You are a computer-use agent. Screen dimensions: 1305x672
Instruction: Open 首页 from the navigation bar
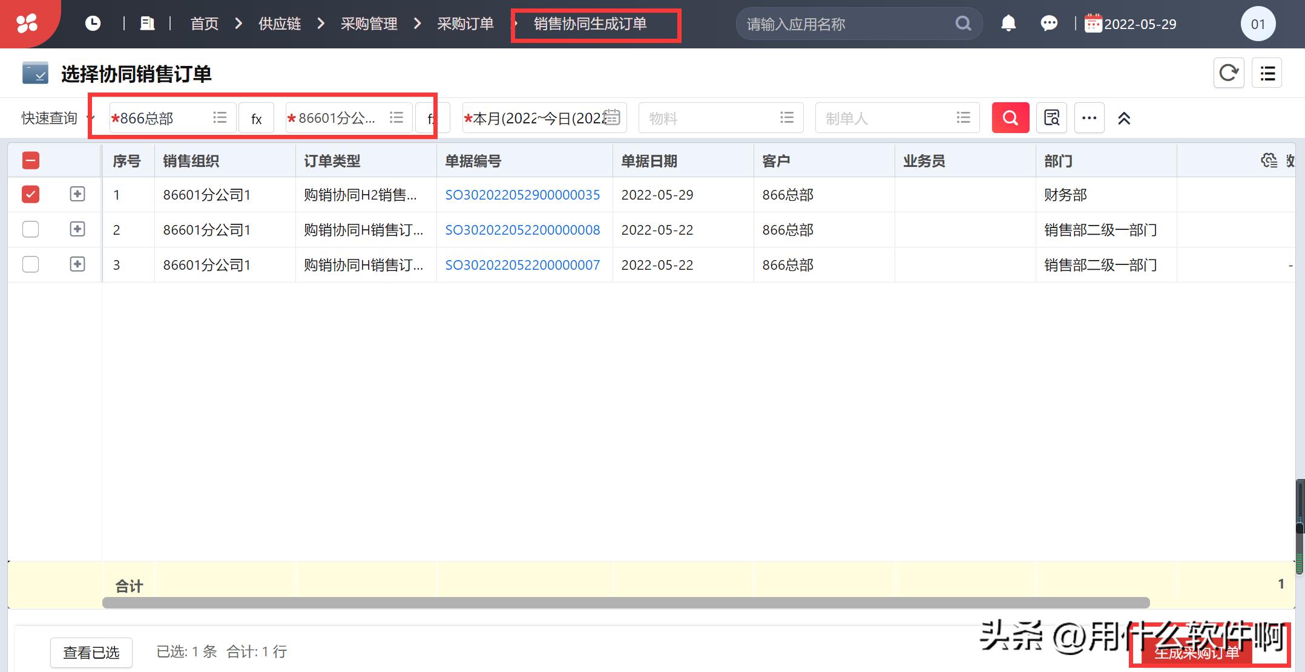click(204, 24)
